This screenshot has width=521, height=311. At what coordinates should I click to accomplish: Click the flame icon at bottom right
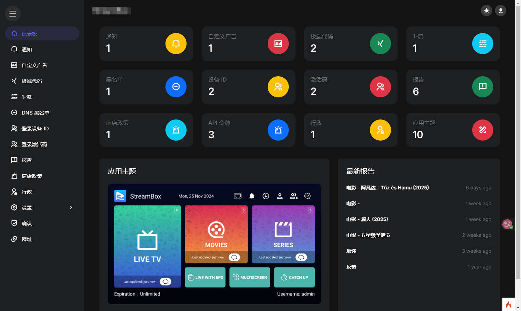508,305
